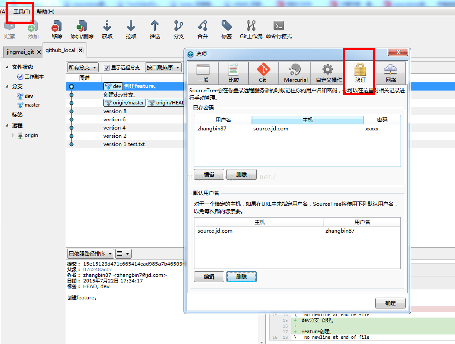Collapse the Remotes (远程) sidebar section
This screenshot has width=455, height=344.
click(7, 125)
